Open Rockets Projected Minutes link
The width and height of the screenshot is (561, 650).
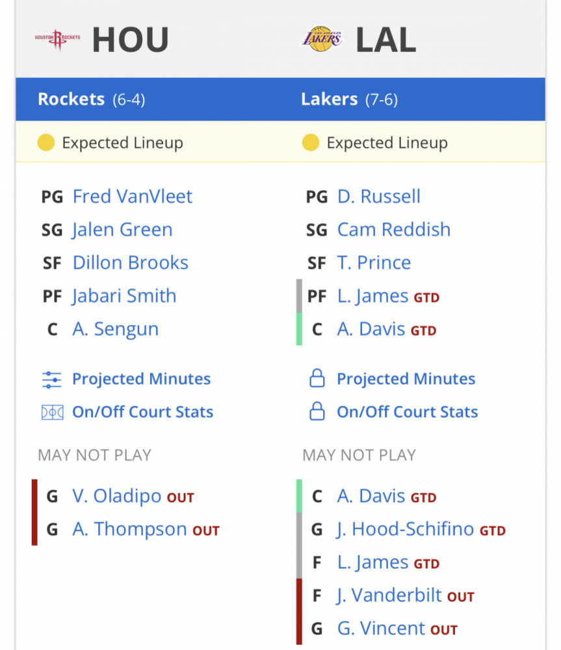tap(142, 379)
